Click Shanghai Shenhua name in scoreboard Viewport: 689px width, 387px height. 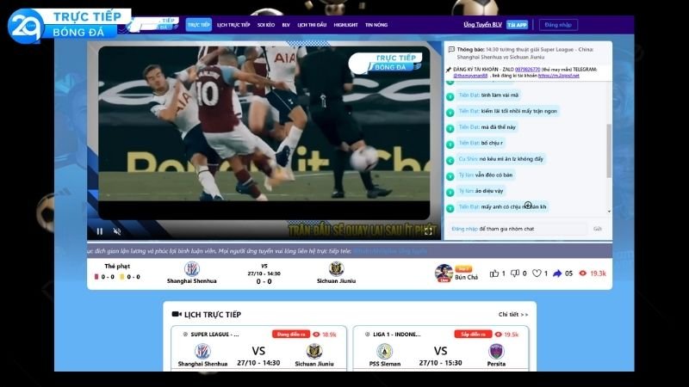[191, 281]
